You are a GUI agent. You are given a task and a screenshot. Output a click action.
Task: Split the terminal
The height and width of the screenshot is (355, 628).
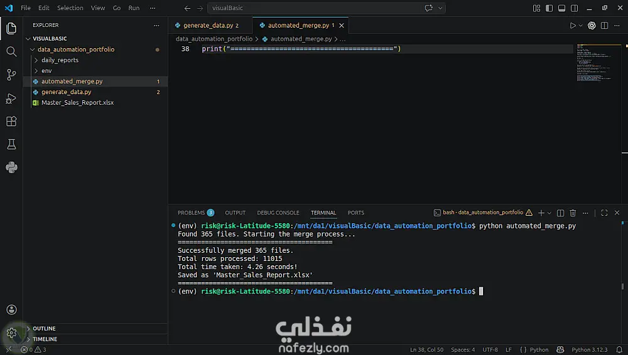(560, 213)
